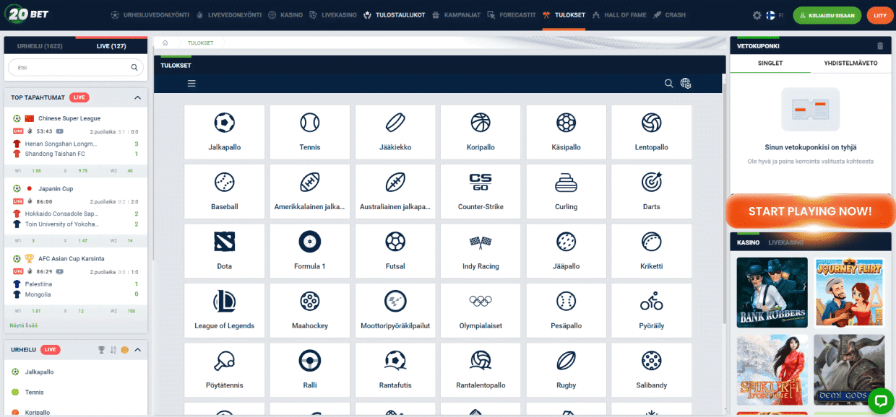Switch sidebar to Urheilu (1622)
Viewport: 896px width, 417px height.
[x=40, y=46]
